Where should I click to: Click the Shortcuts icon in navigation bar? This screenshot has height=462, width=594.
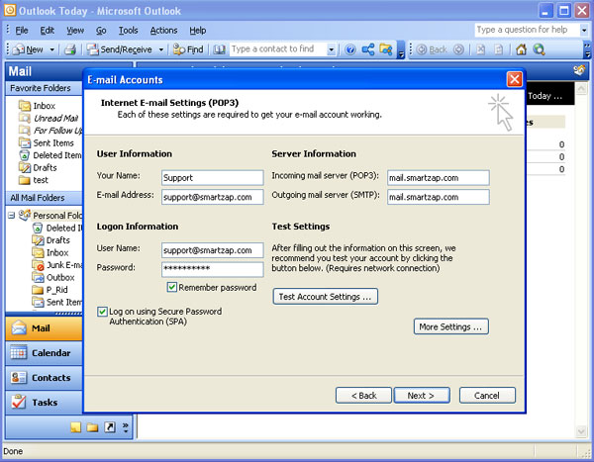(x=110, y=427)
